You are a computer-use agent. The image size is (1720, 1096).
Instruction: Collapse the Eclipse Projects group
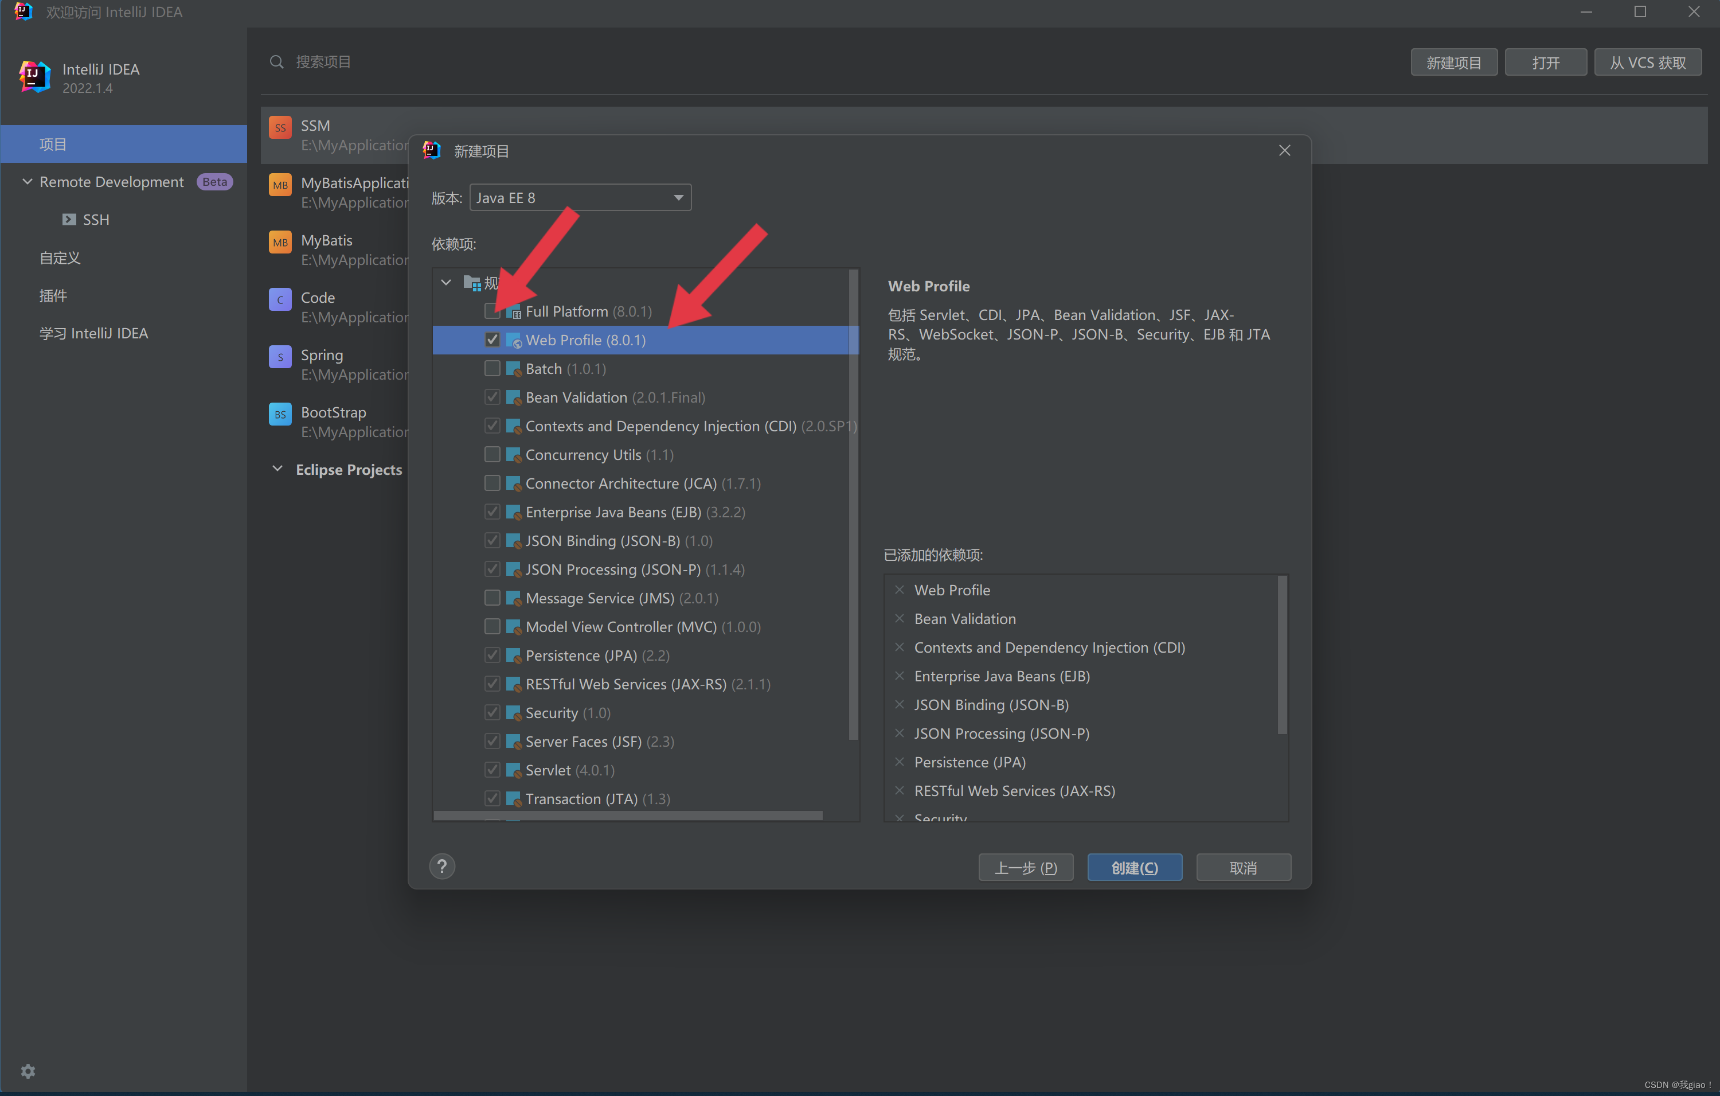pos(277,469)
